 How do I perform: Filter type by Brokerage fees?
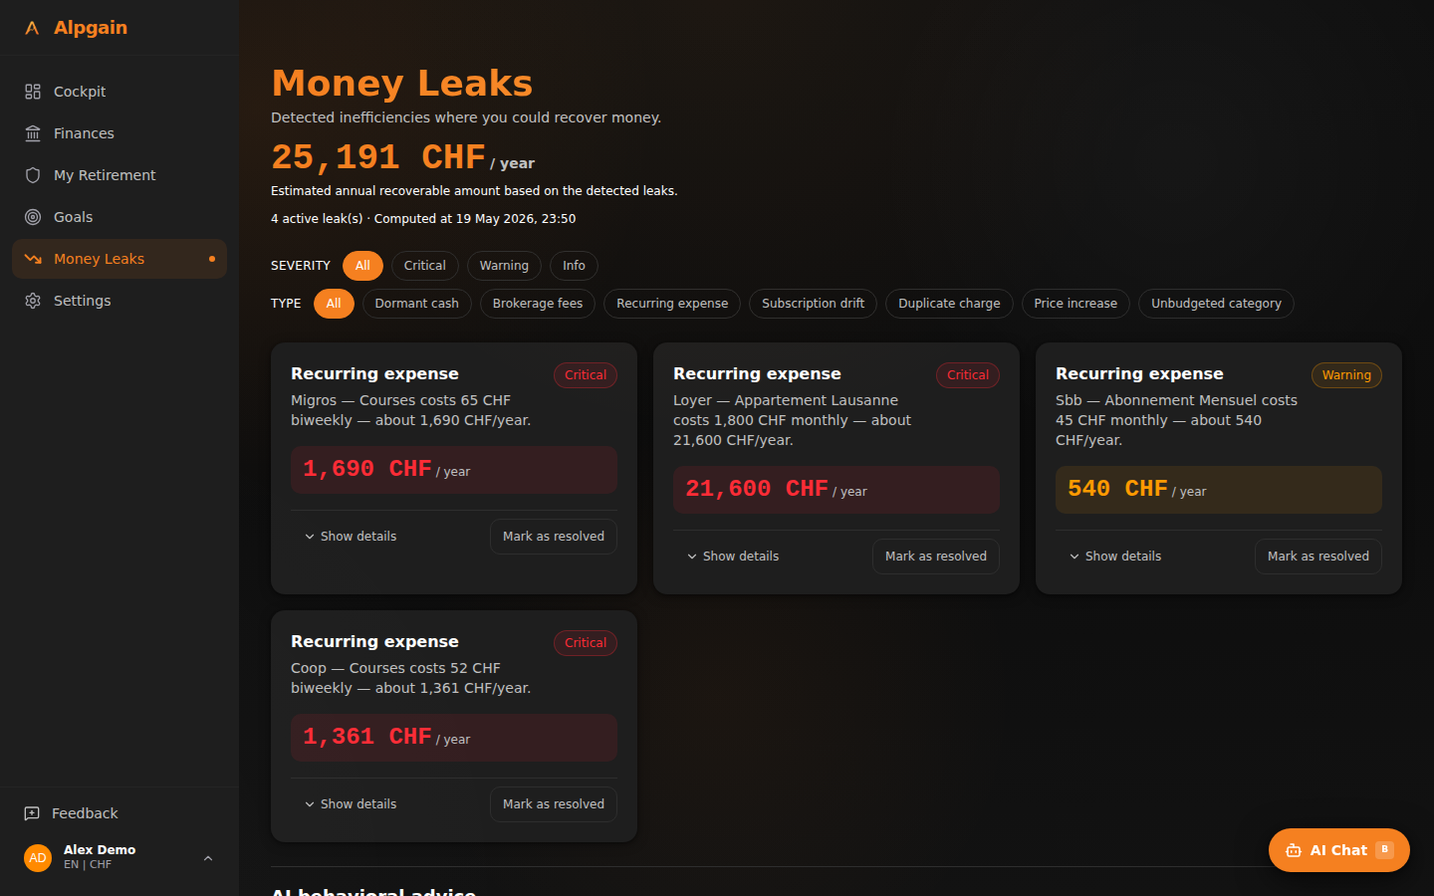point(538,304)
